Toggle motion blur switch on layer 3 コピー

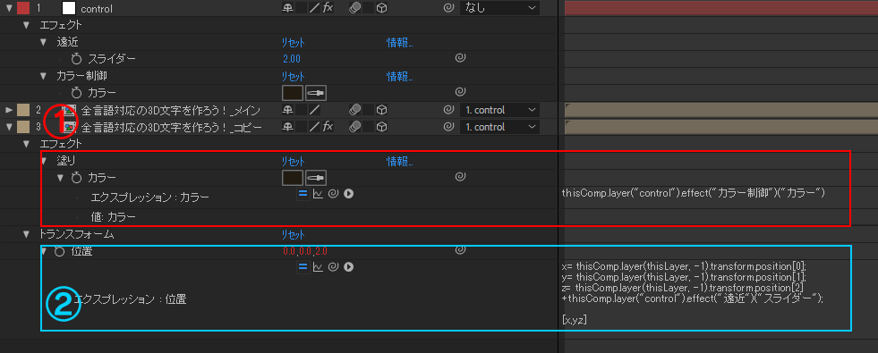[x=354, y=127]
